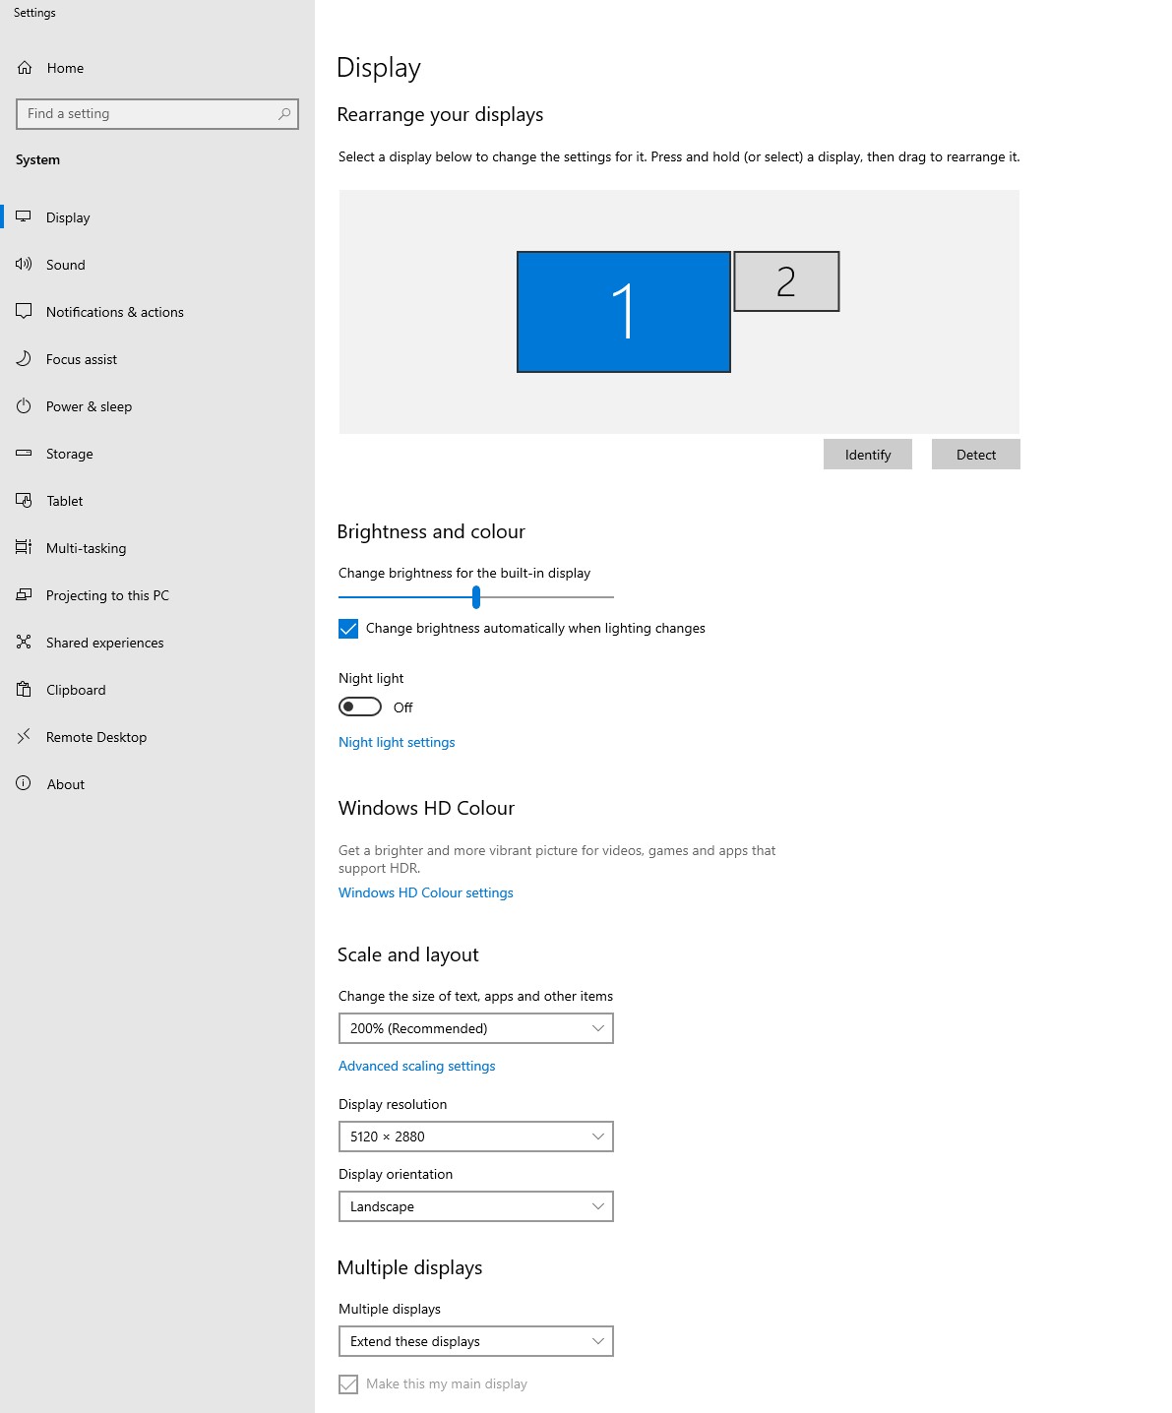Open Storage settings page

pyautogui.click(x=157, y=454)
